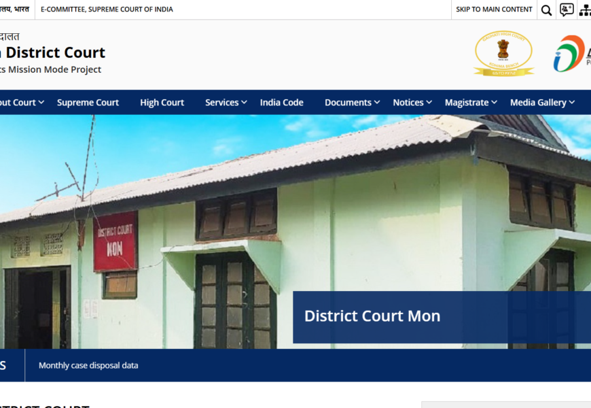Open the search magnifier icon
The width and height of the screenshot is (591, 408).
(x=546, y=10)
